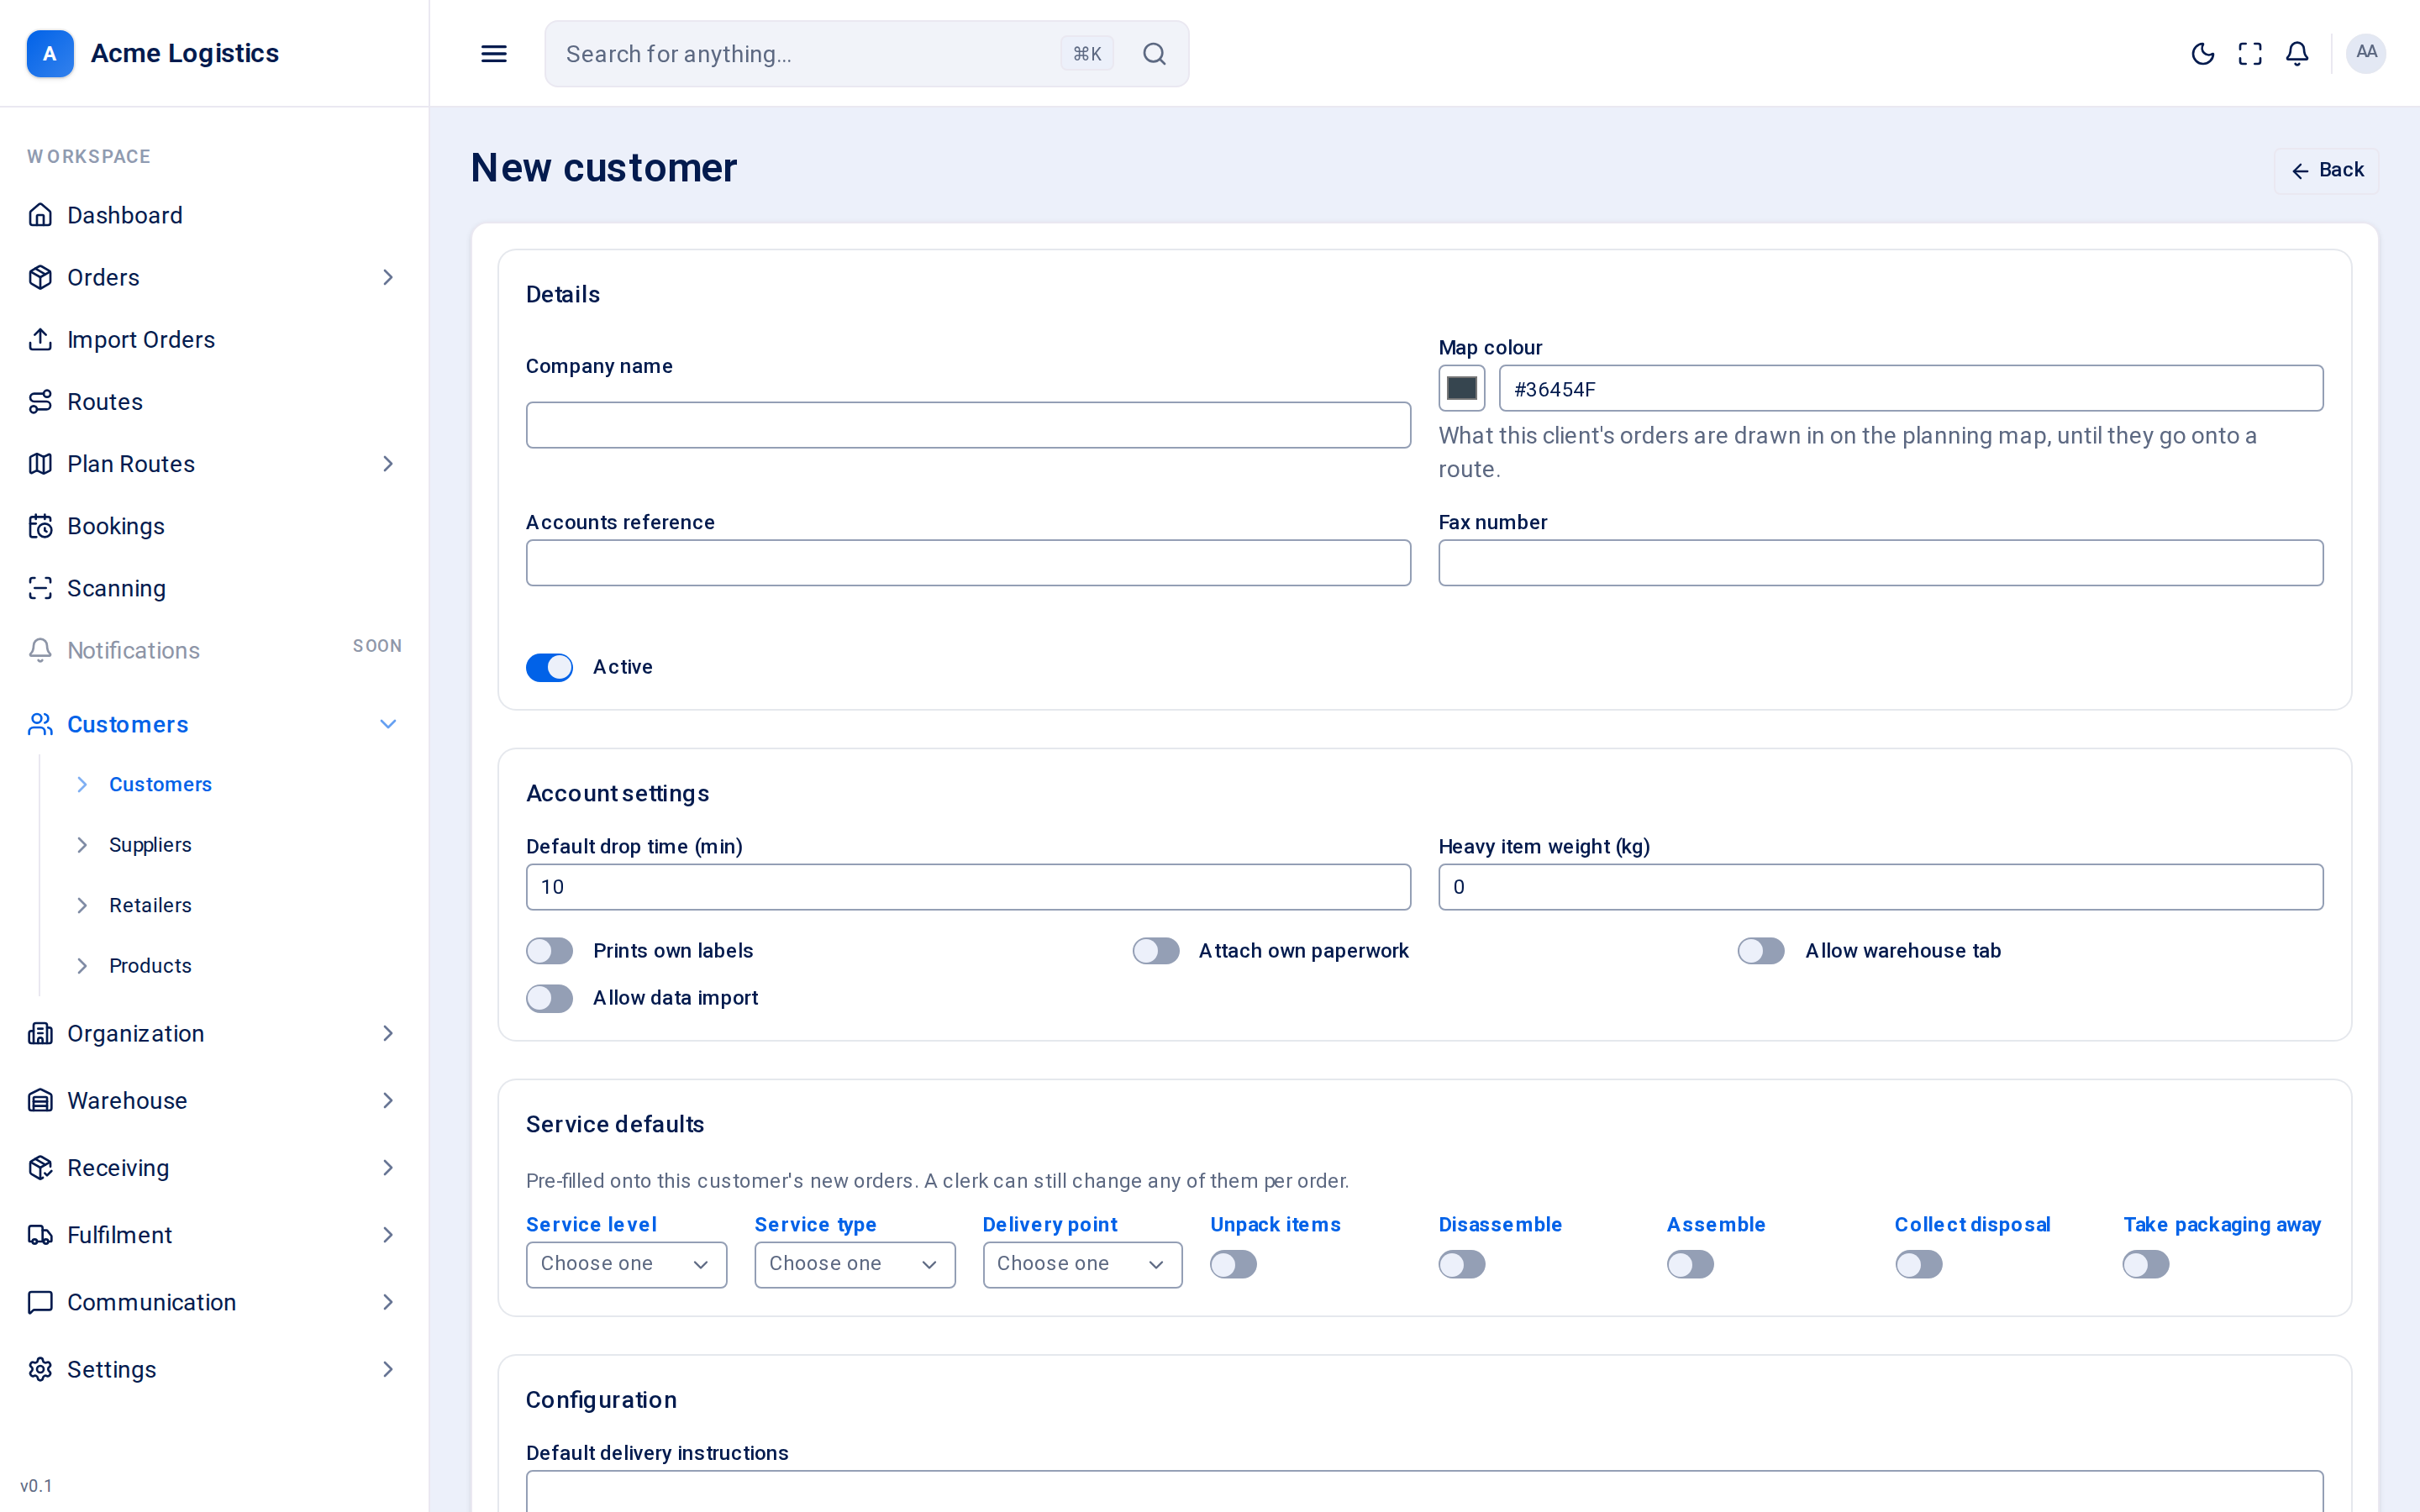Click the Default drop time field
The height and width of the screenshot is (1512, 2420).
coord(968,887)
